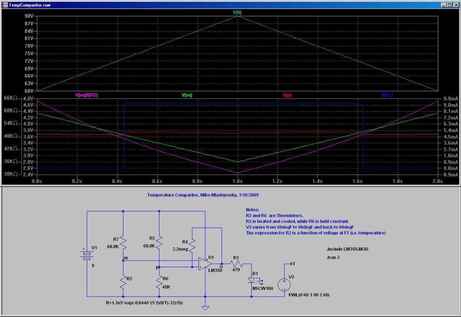Screen dimensions: 461x317
Task: Select the R7 resistor symbol
Action: [x=123, y=242]
